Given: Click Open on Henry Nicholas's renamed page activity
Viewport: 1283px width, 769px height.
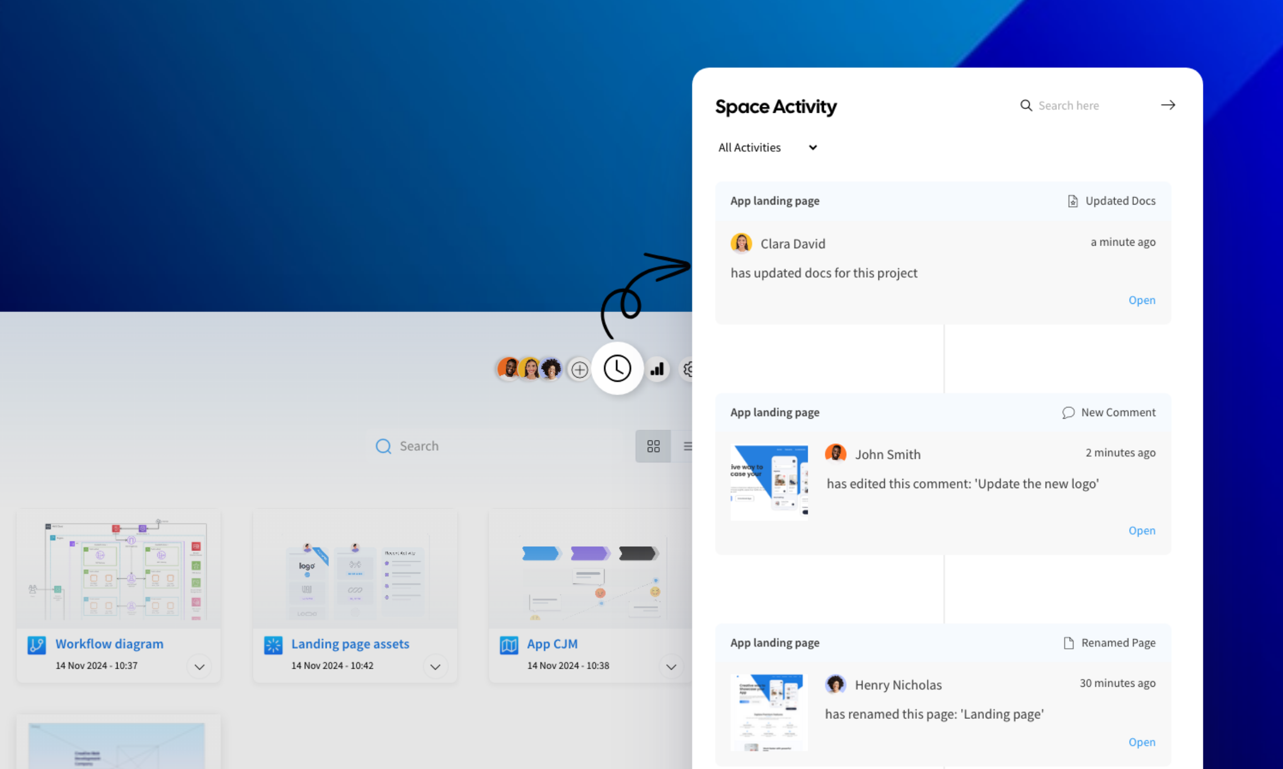Looking at the screenshot, I should pos(1142,742).
